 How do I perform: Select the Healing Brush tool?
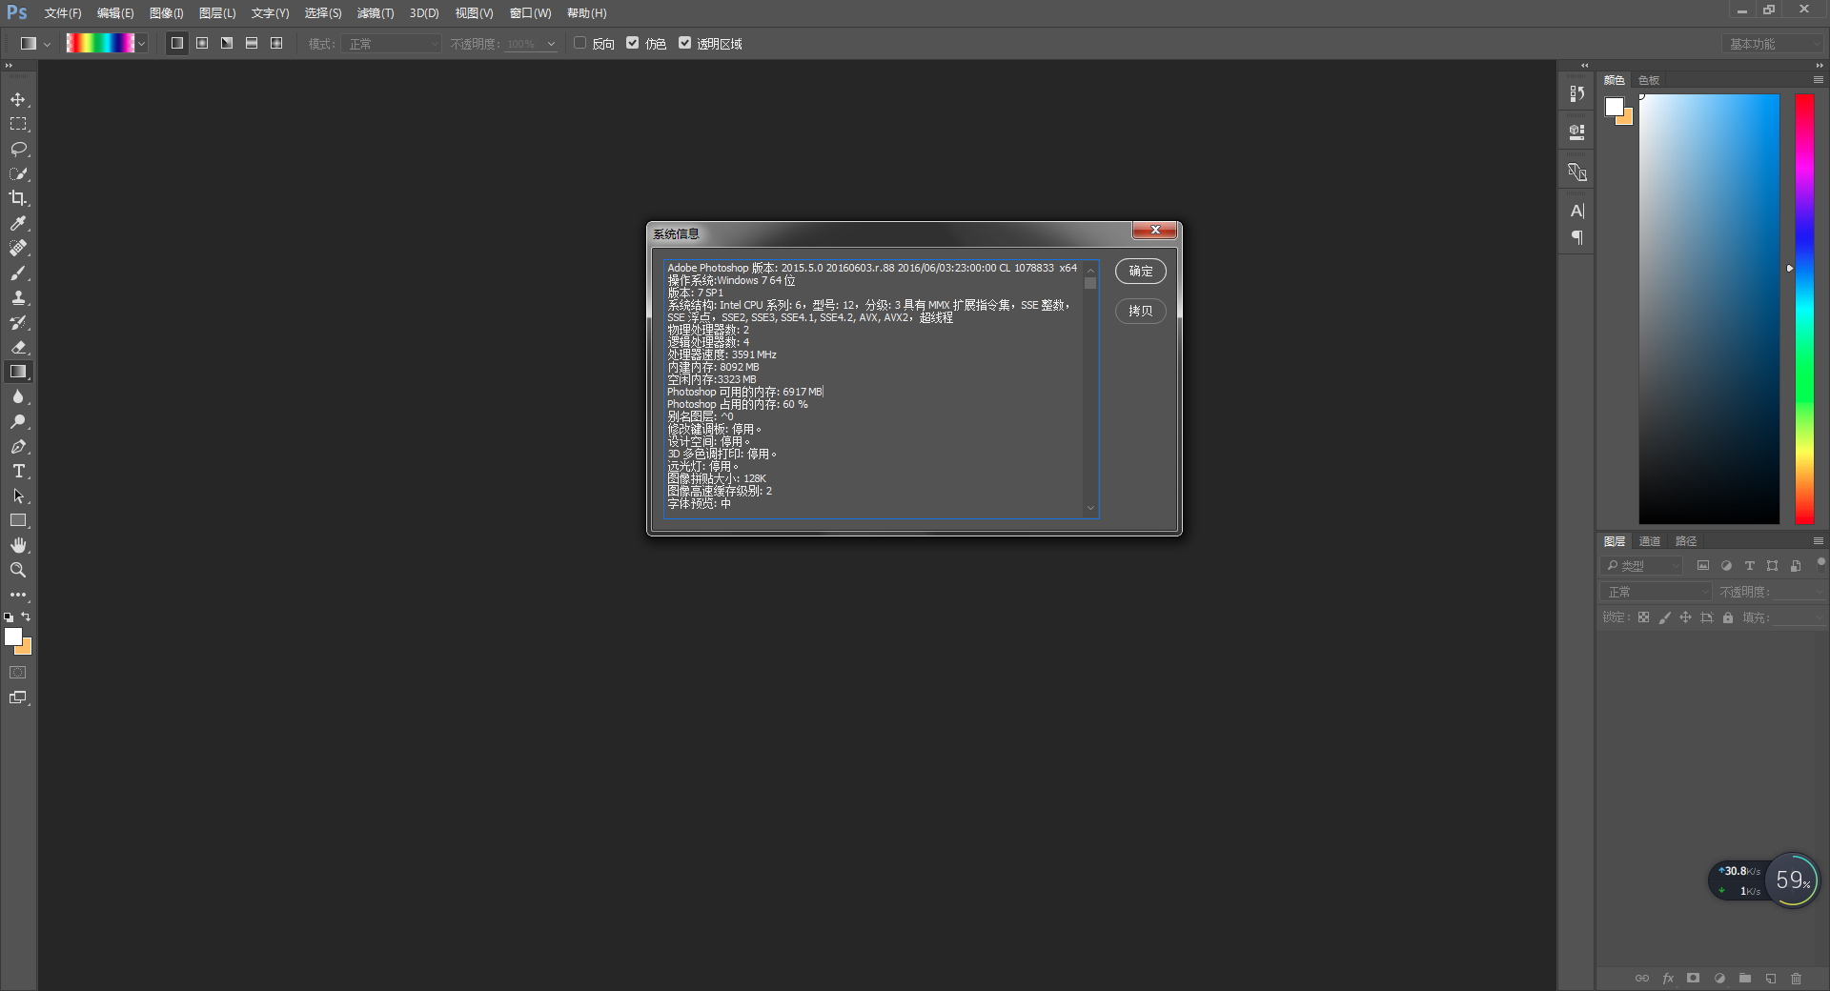pos(18,248)
